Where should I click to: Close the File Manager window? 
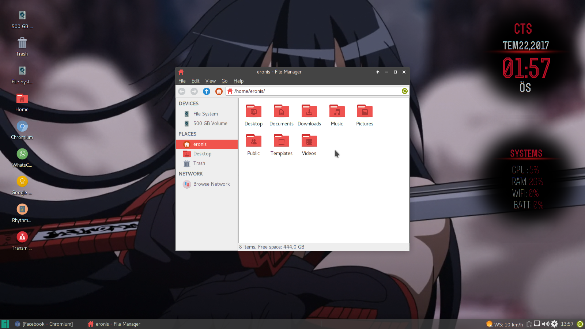[404, 72]
